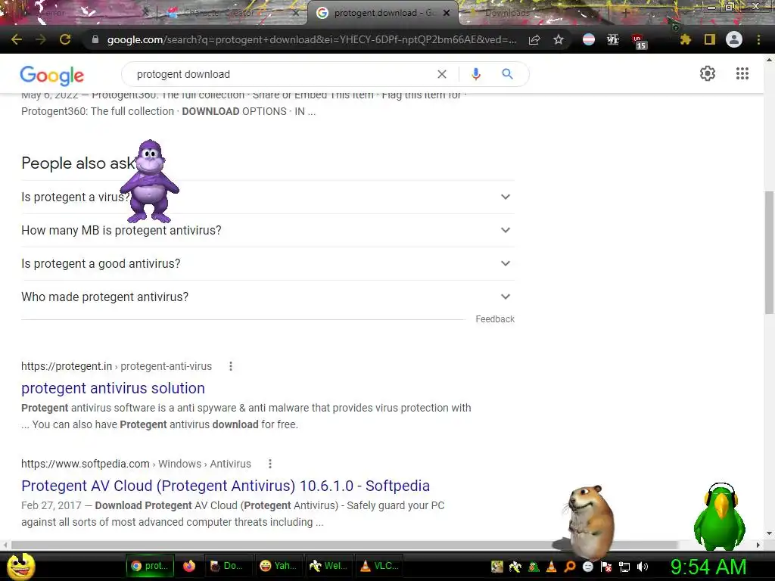Open the Google apps grid

(742, 73)
